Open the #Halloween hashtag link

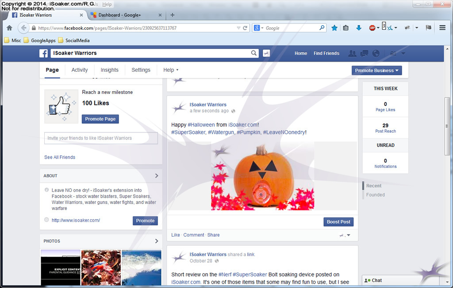click(201, 125)
